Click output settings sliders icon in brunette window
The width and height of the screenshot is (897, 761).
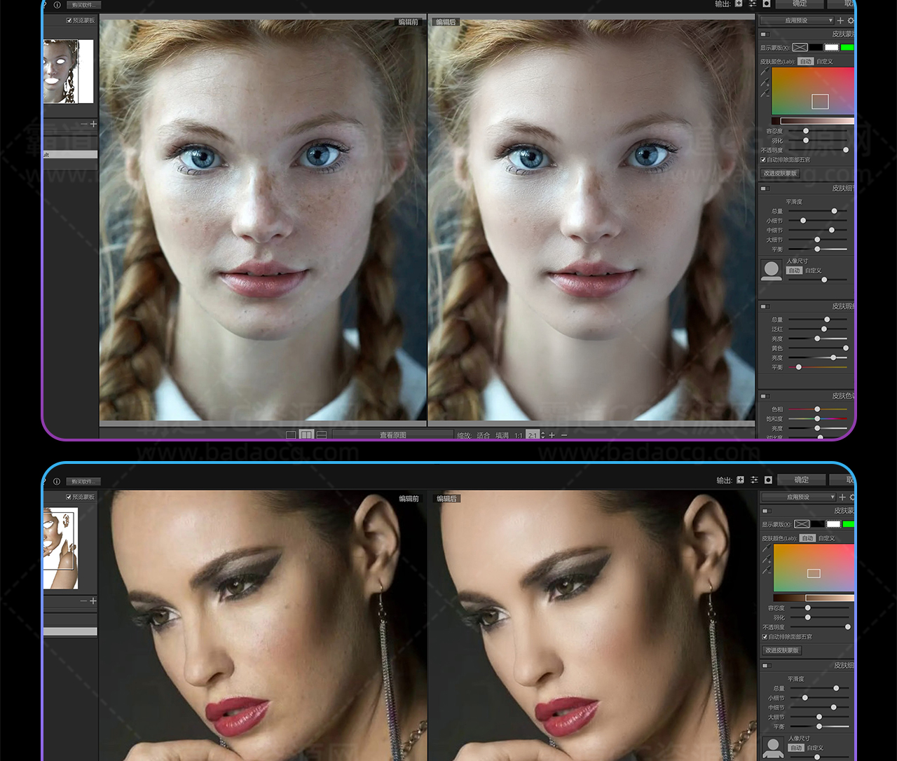click(754, 480)
